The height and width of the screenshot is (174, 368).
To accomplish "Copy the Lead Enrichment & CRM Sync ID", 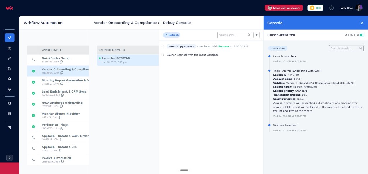I will pyautogui.click(x=62, y=95).
